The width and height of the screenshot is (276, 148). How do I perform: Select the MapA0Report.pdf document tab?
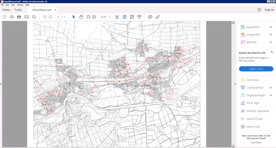[x=42, y=10]
